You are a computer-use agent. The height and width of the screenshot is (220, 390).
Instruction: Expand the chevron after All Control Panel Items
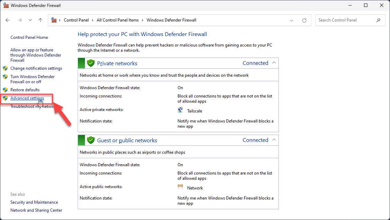click(142, 20)
